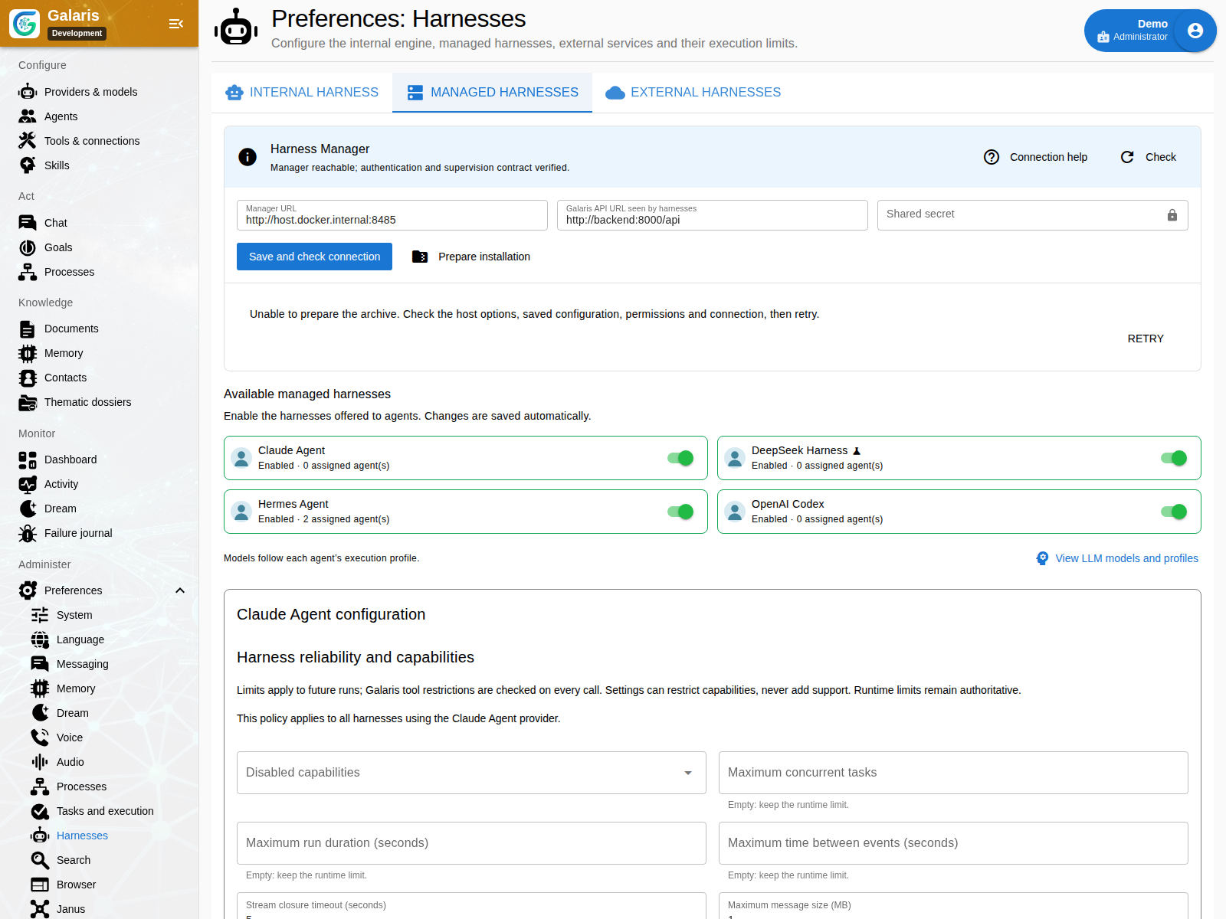Viewport: 1226px width, 919px height.
Task: Disable the Claude Agent harness toggle
Action: 680,458
